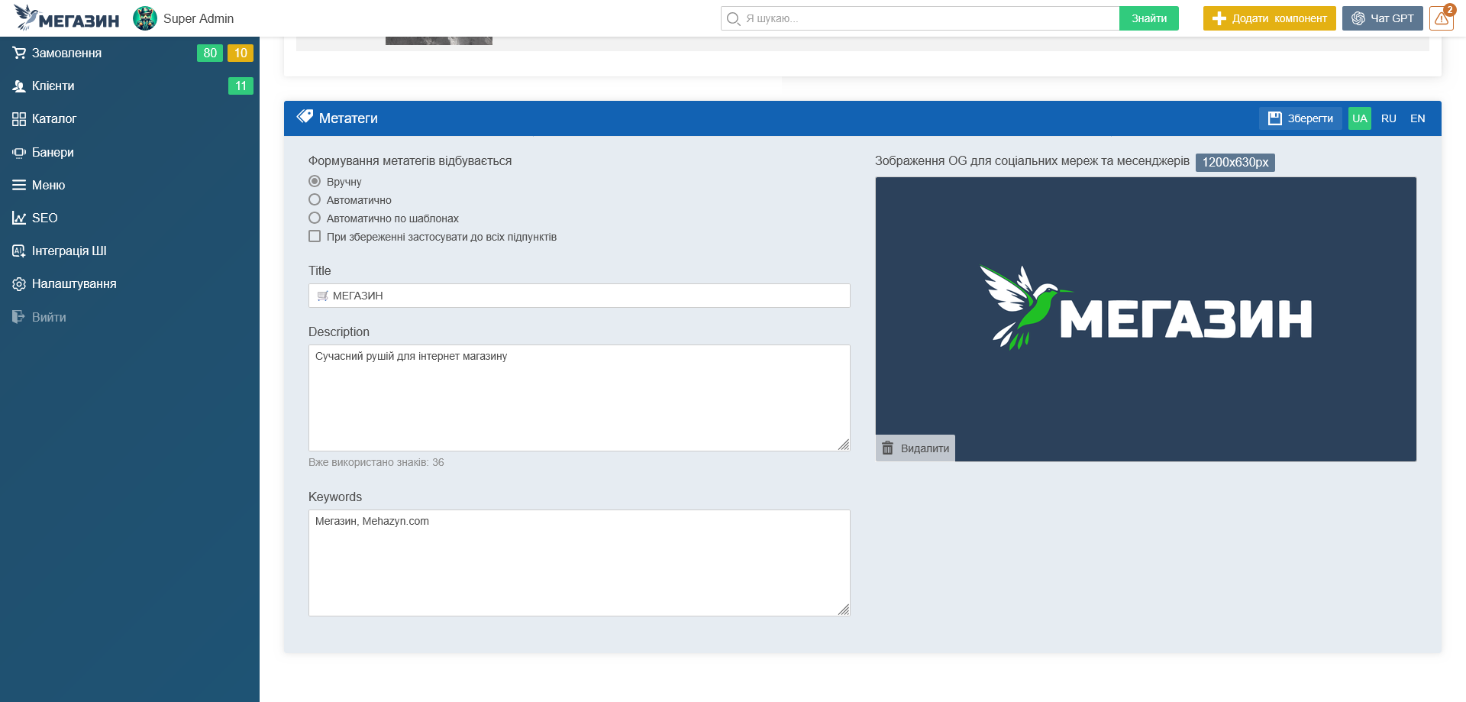Switch to the RU language tab
Screen dimensions: 1466x702
pyautogui.click(x=1389, y=118)
